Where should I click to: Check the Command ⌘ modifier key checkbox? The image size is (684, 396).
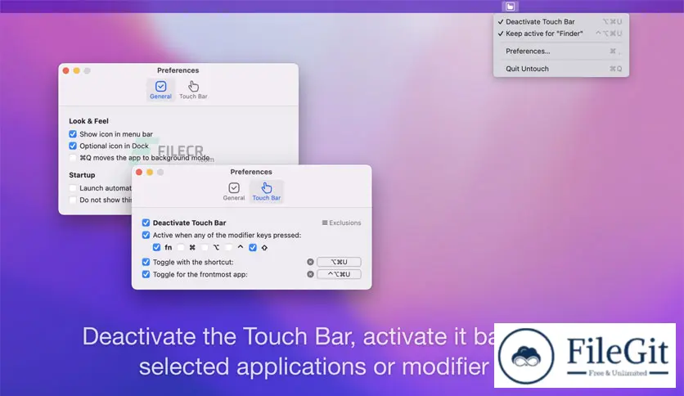[181, 247]
